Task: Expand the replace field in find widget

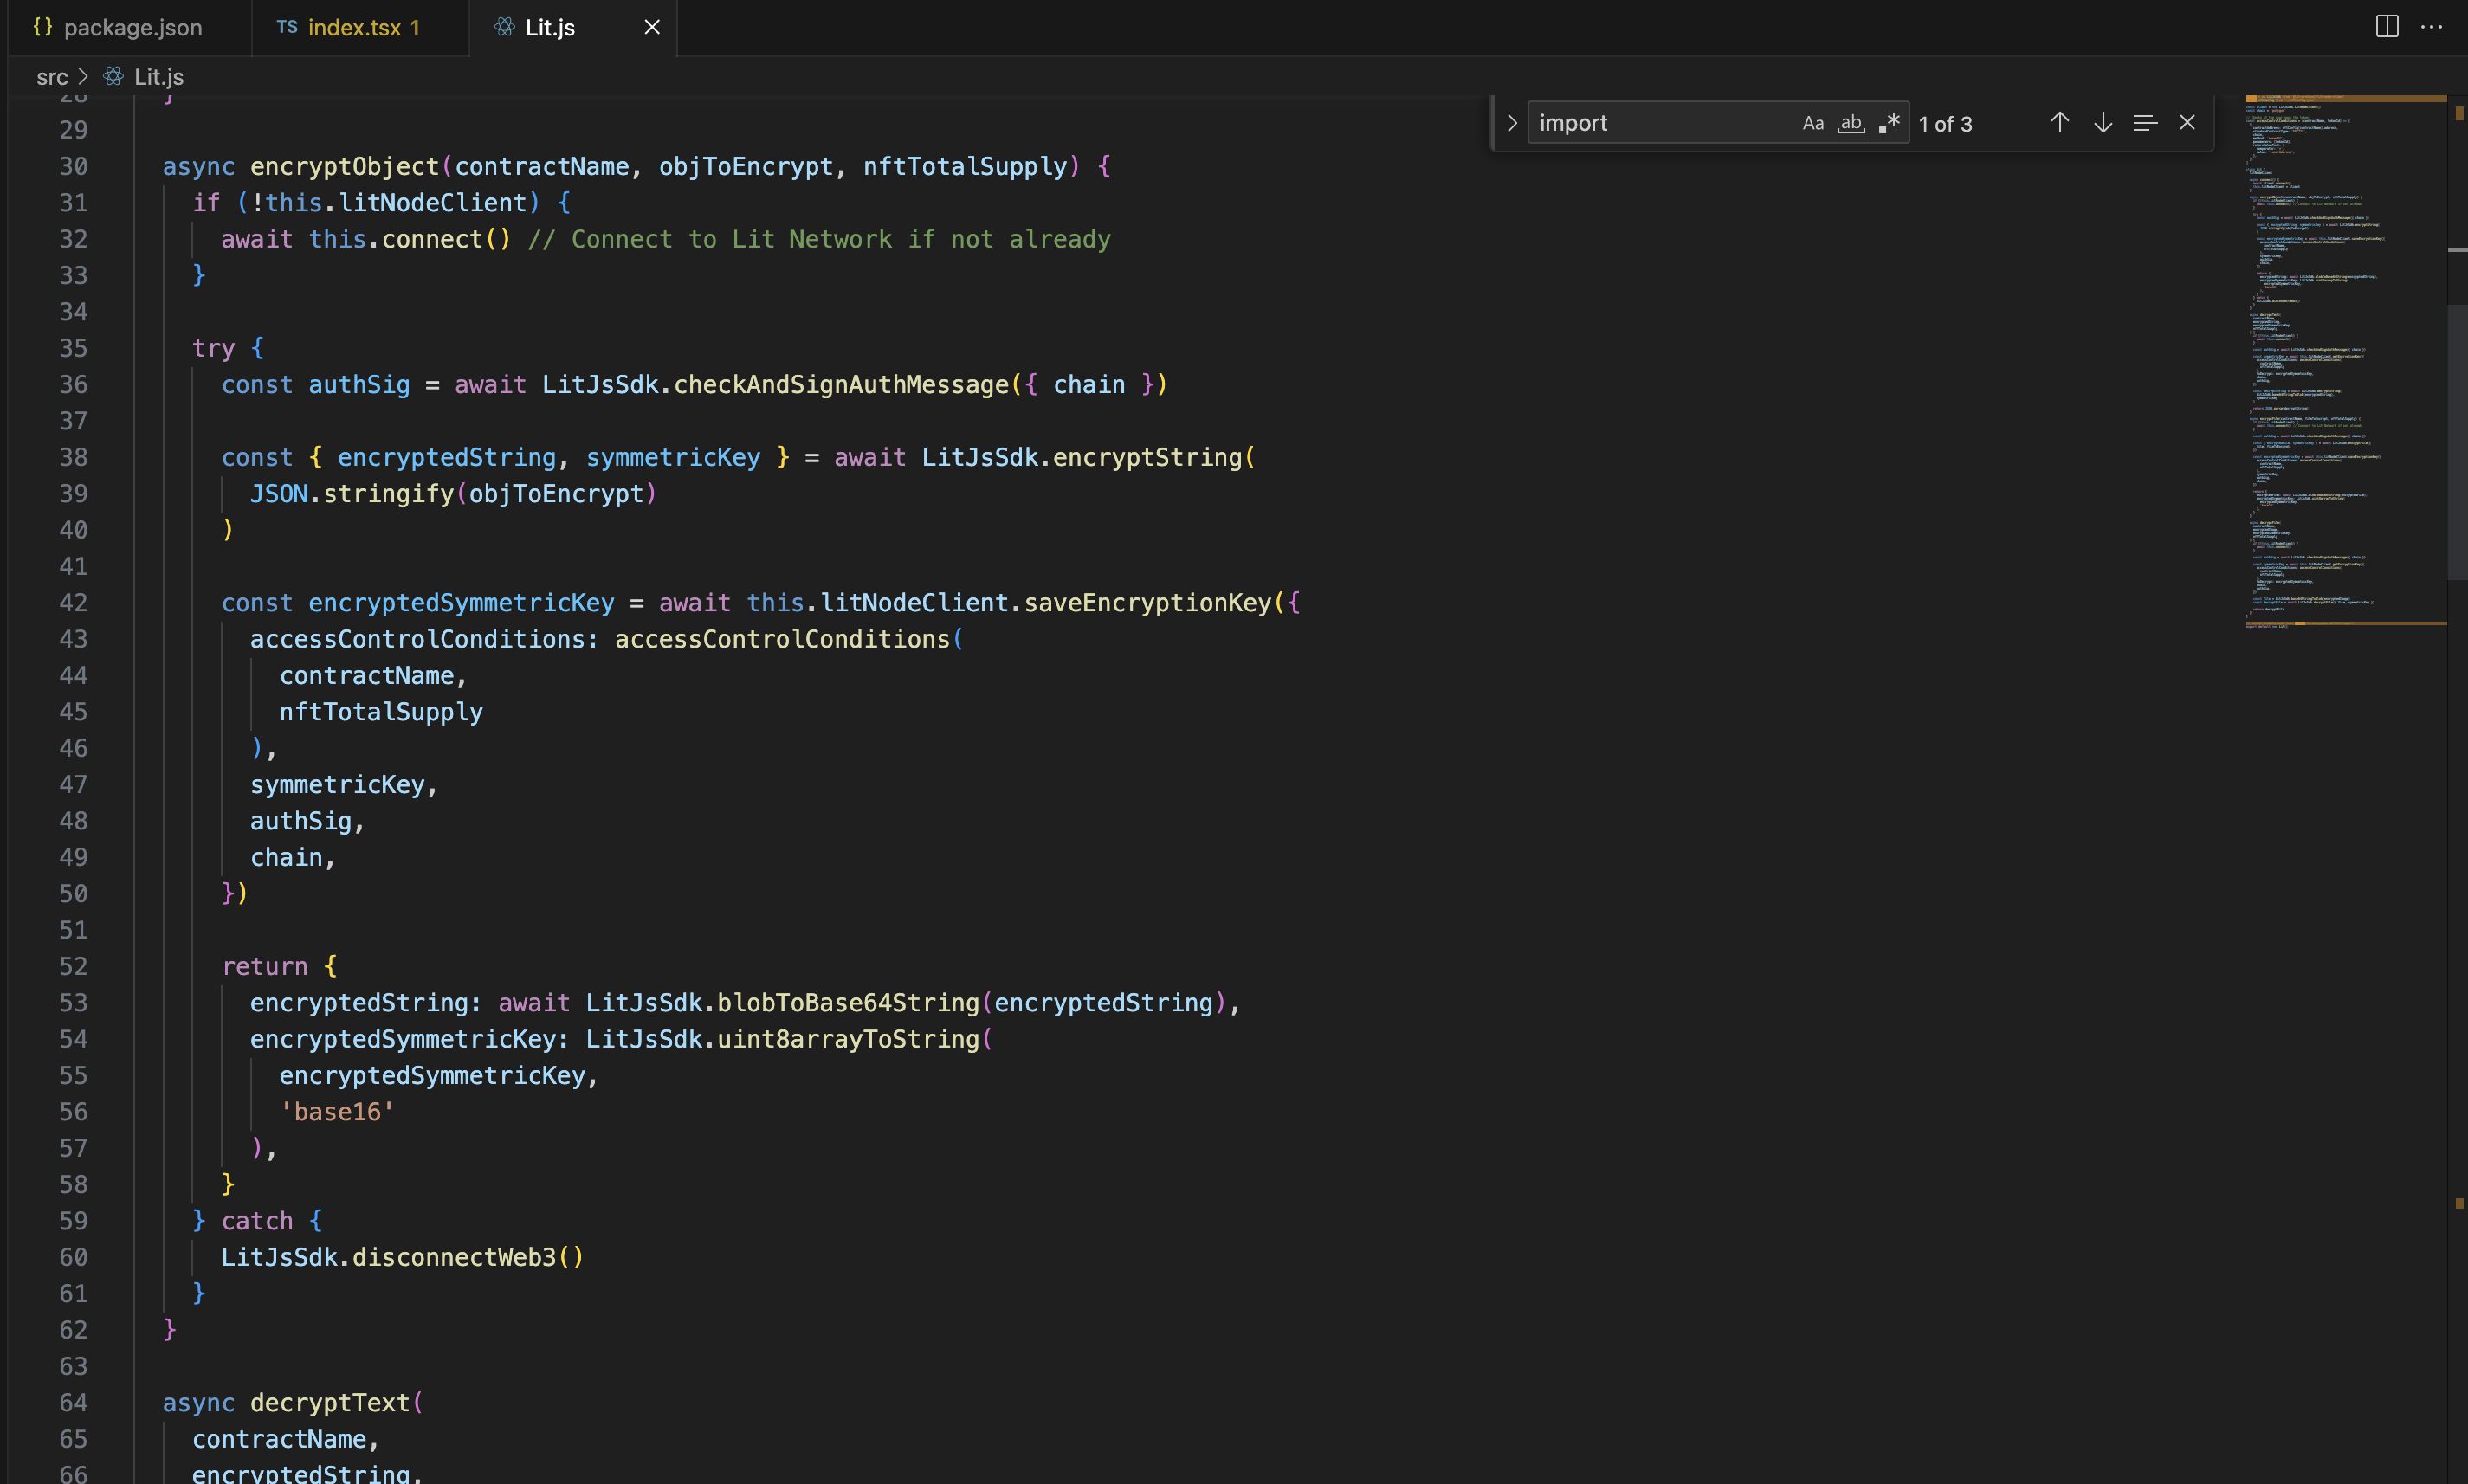Action: [x=1512, y=123]
